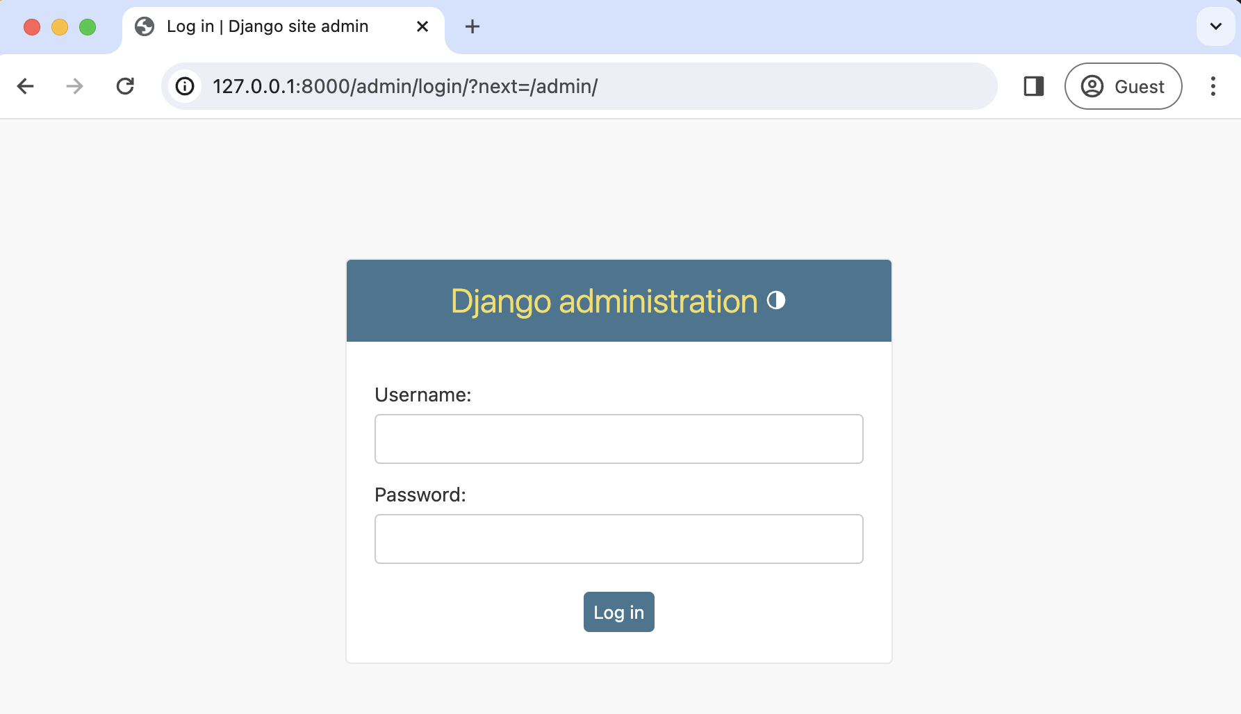Reload the page with refresh icon
1241x714 pixels.
pos(125,86)
